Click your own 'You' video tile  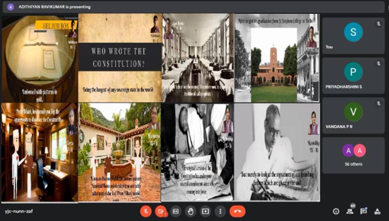[x=353, y=36]
